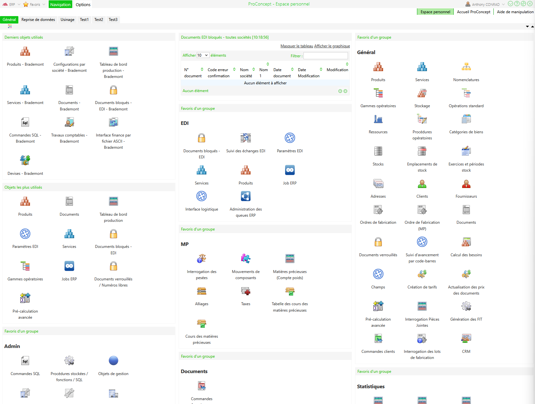Open CRM icon in Général group
The width and height of the screenshot is (535, 404).
tap(466, 339)
